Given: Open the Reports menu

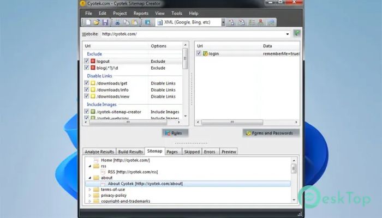Looking at the screenshot, I should point(141,14).
